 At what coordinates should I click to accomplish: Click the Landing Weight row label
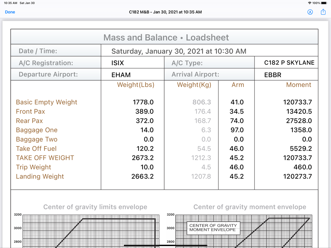click(x=40, y=176)
